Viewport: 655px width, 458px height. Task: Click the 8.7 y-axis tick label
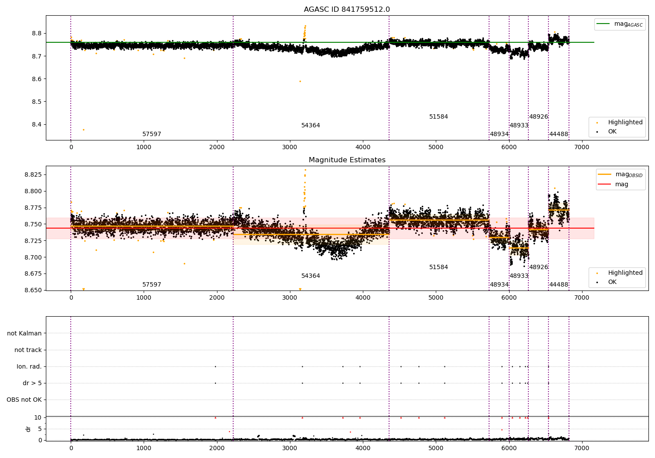[x=37, y=56]
